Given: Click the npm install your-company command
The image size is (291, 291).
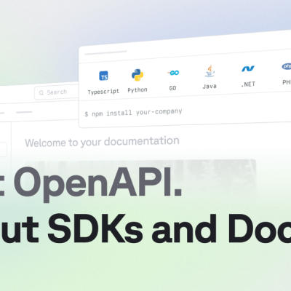Looking at the screenshot, I should [133, 113].
